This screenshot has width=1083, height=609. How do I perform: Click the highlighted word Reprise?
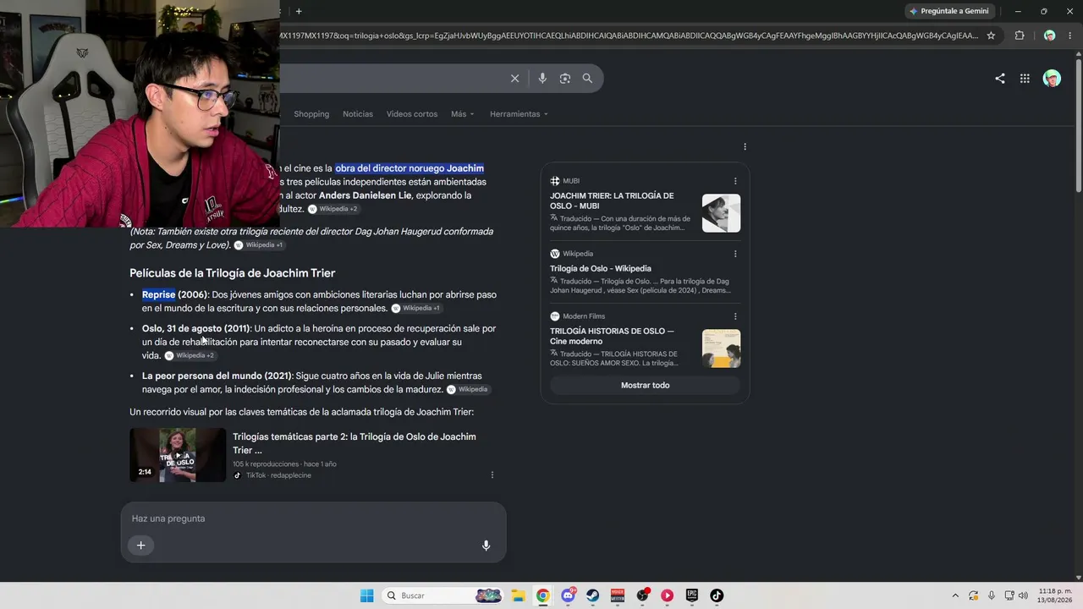[158, 294]
